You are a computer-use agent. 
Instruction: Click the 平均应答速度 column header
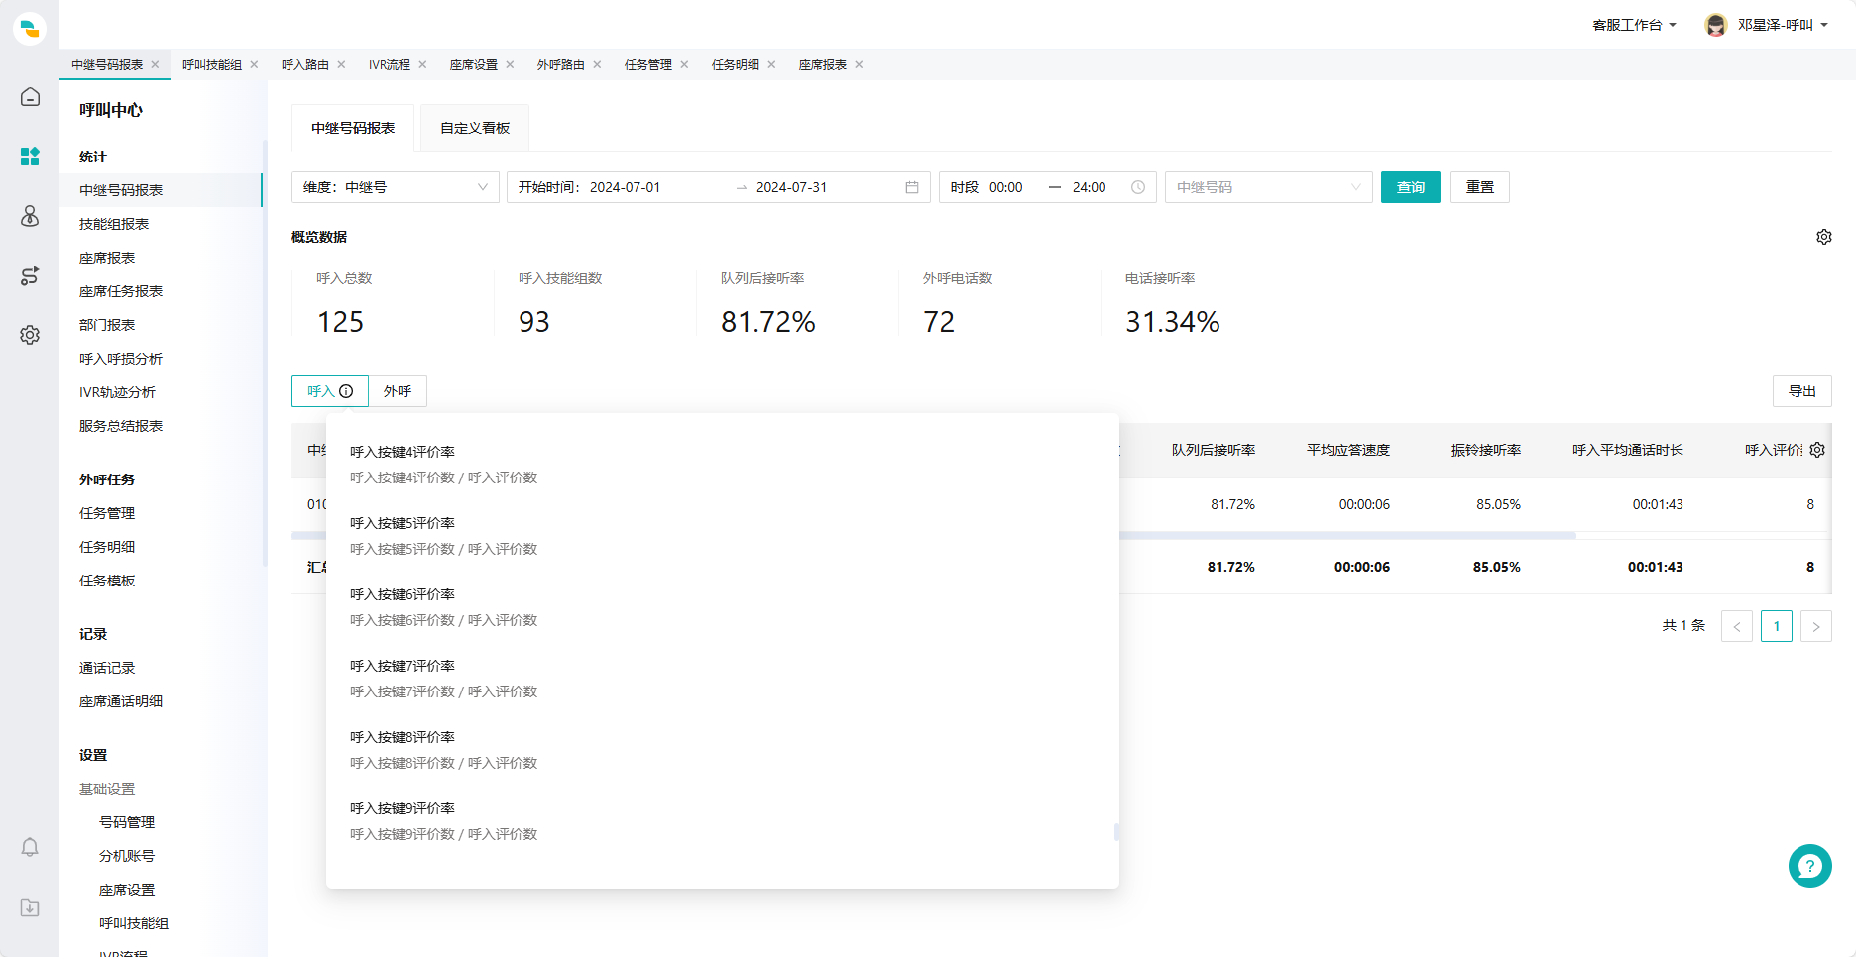(x=1348, y=450)
